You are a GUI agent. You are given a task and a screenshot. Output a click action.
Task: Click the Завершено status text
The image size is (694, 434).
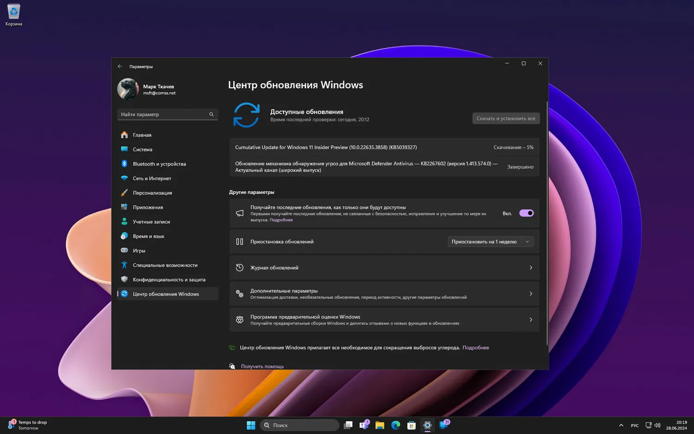(520, 167)
